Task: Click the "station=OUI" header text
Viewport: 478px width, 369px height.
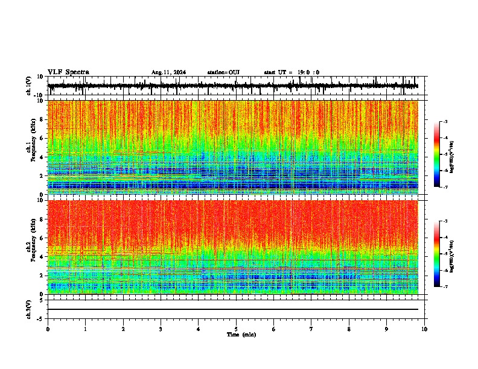Action: (223, 72)
